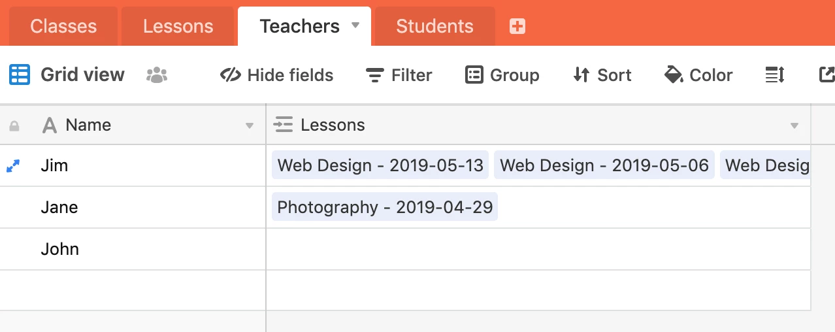
Task: Open the collaborators people icon
Action: (157, 75)
